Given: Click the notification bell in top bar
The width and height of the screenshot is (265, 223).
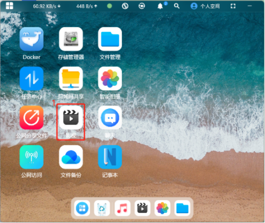Looking at the screenshot, I should [160, 6].
